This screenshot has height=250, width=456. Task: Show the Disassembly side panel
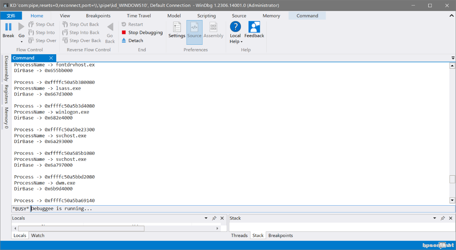6,69
